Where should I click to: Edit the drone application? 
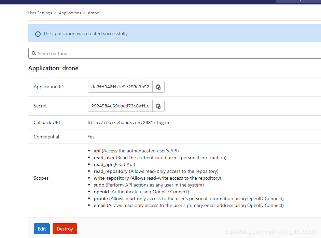42,229
